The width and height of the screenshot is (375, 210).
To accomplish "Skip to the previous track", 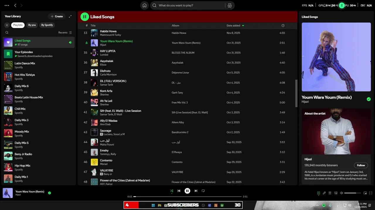I will tap(179, 191).
